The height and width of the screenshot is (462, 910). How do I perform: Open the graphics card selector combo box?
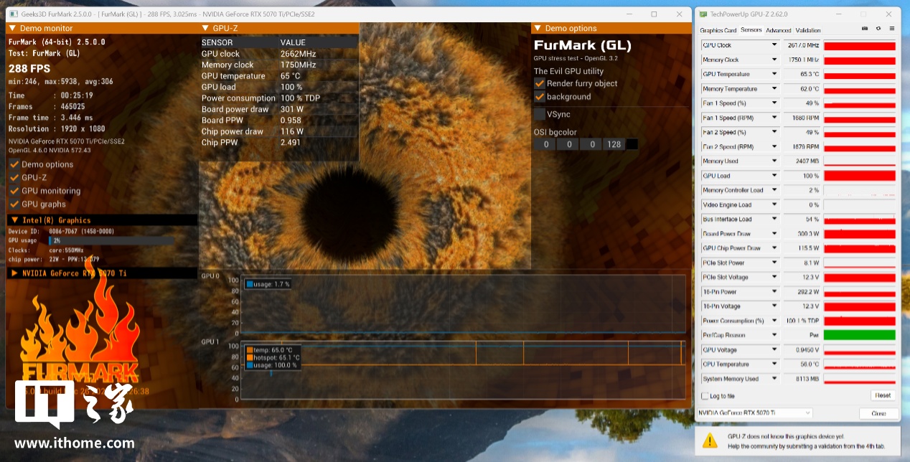[x=754, y=413]
